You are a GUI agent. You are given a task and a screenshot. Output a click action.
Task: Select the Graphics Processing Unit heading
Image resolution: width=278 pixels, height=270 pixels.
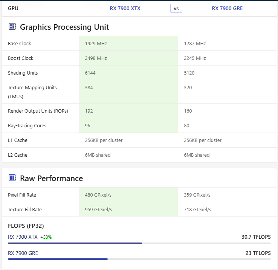pyautogui.click(x=64, y=27)
